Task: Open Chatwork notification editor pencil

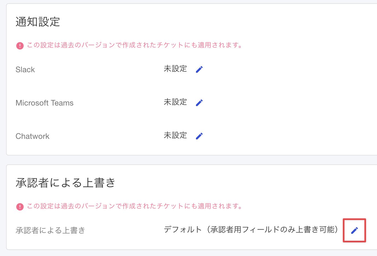Action: (x=199, y=136)
